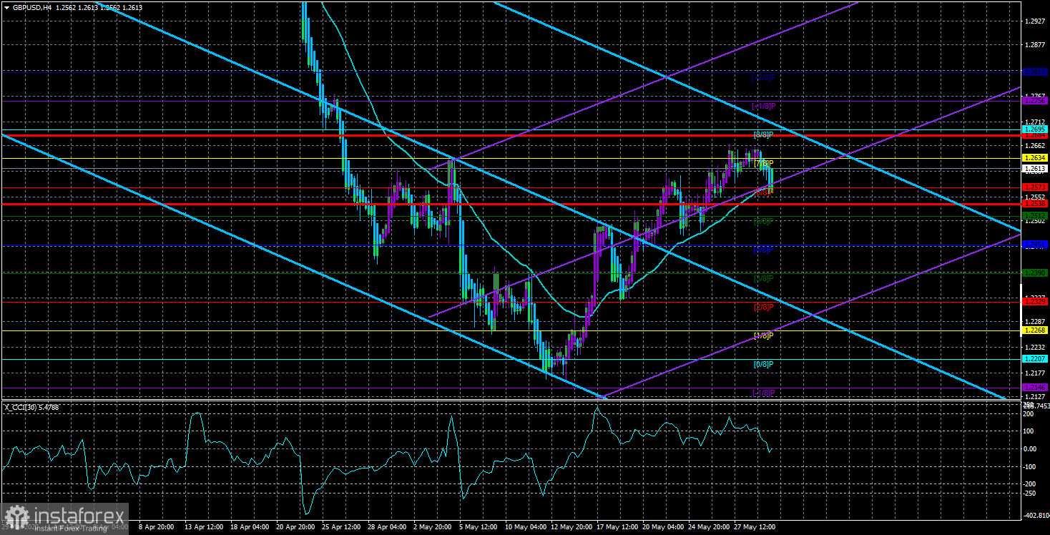This screenshot has width=1050, height=535.
Task: Click the yellow 1.2268 price tag
Action: click(1035, 330)
